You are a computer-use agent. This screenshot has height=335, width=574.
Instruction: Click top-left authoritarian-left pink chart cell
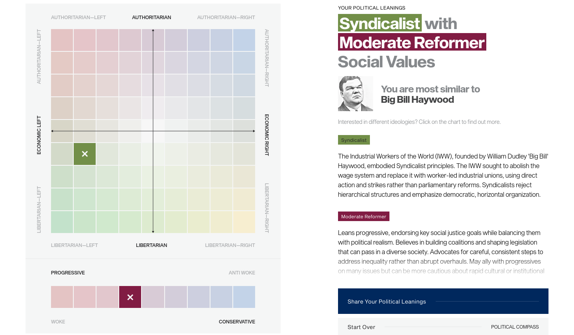62,40
